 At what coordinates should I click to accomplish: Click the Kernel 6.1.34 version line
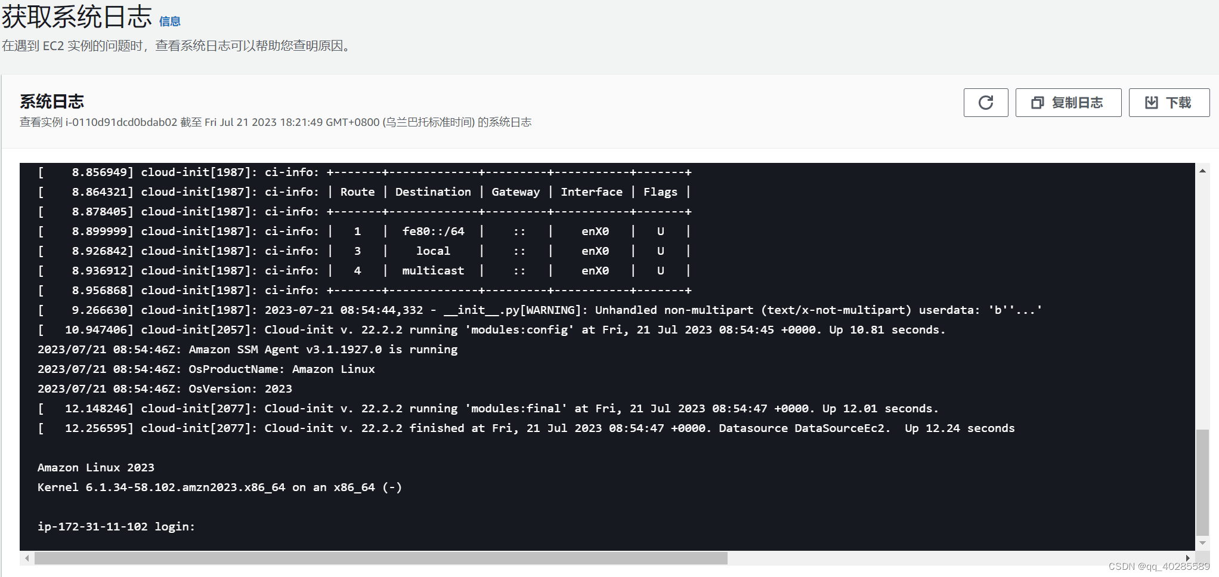pos(219,487)
